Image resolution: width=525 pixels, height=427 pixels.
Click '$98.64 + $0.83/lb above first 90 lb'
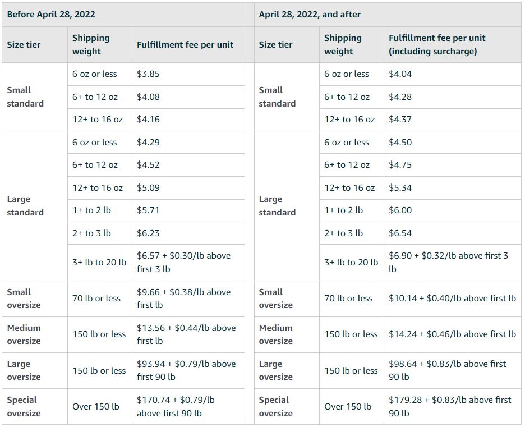[447, 370]
